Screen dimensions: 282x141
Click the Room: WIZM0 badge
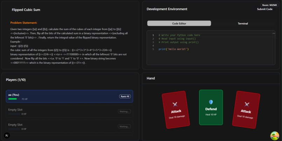[x=269, y=5]
